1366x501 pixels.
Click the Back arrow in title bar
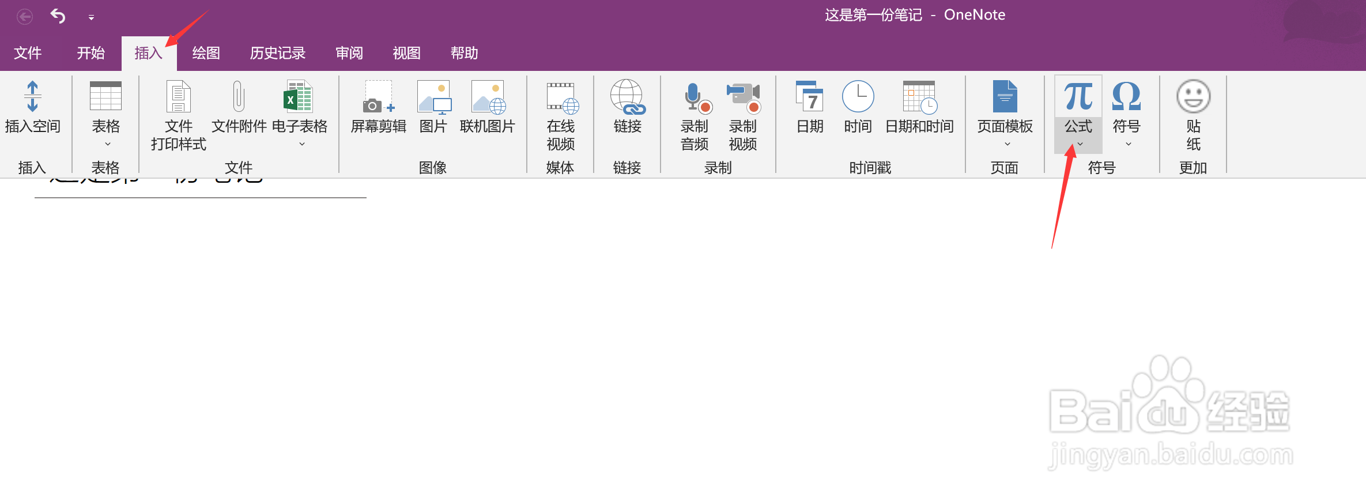coord(25,17)
